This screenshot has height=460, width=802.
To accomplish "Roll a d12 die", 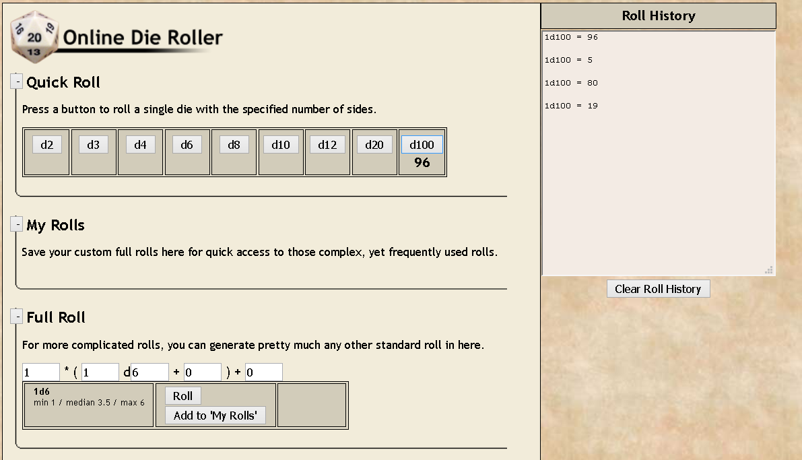I will (x=327, y=145).
